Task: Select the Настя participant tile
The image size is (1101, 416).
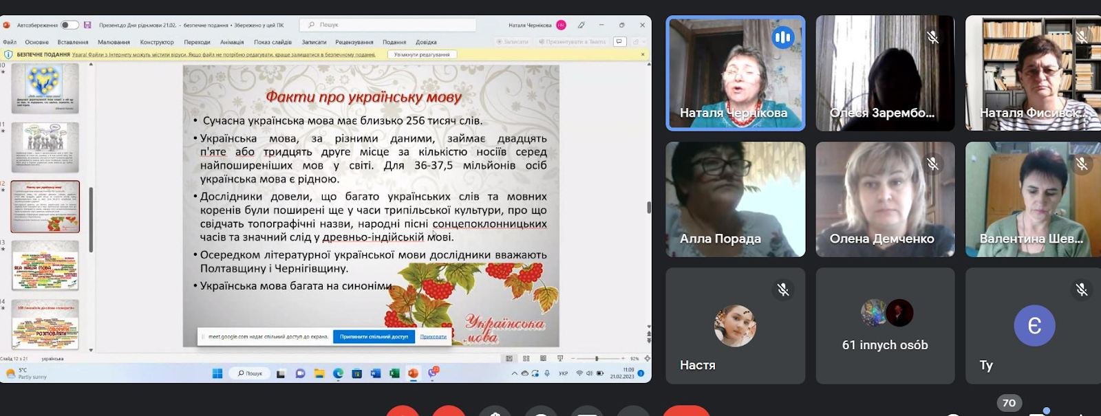Action: coord(735,325)
